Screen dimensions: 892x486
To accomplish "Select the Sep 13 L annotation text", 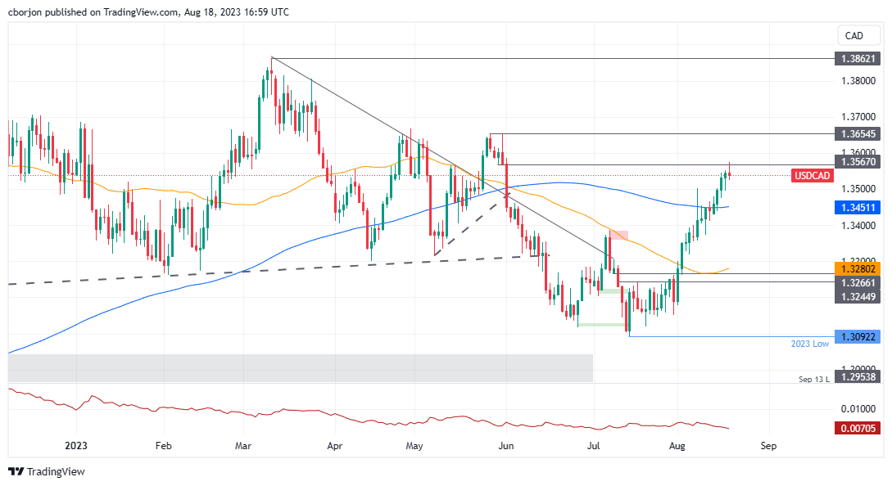I will [814, 379].
